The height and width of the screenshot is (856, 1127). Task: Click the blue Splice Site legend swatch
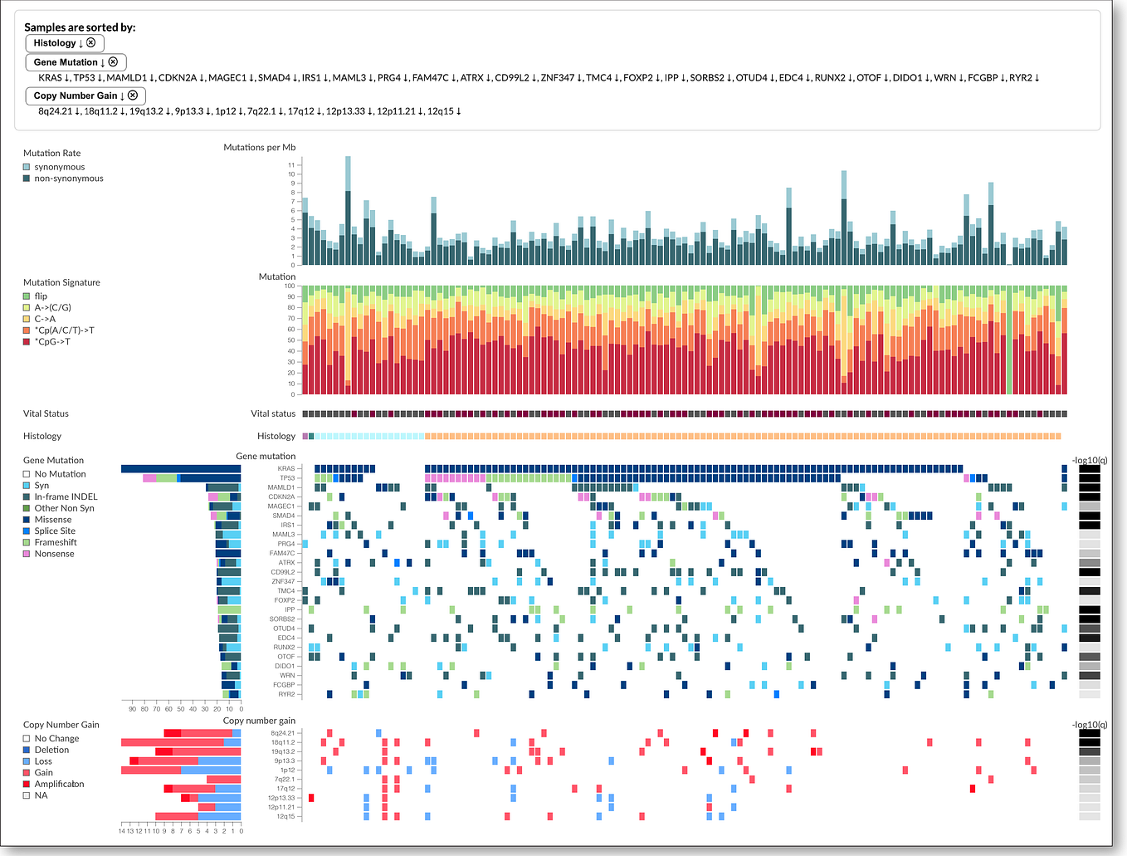26,531
